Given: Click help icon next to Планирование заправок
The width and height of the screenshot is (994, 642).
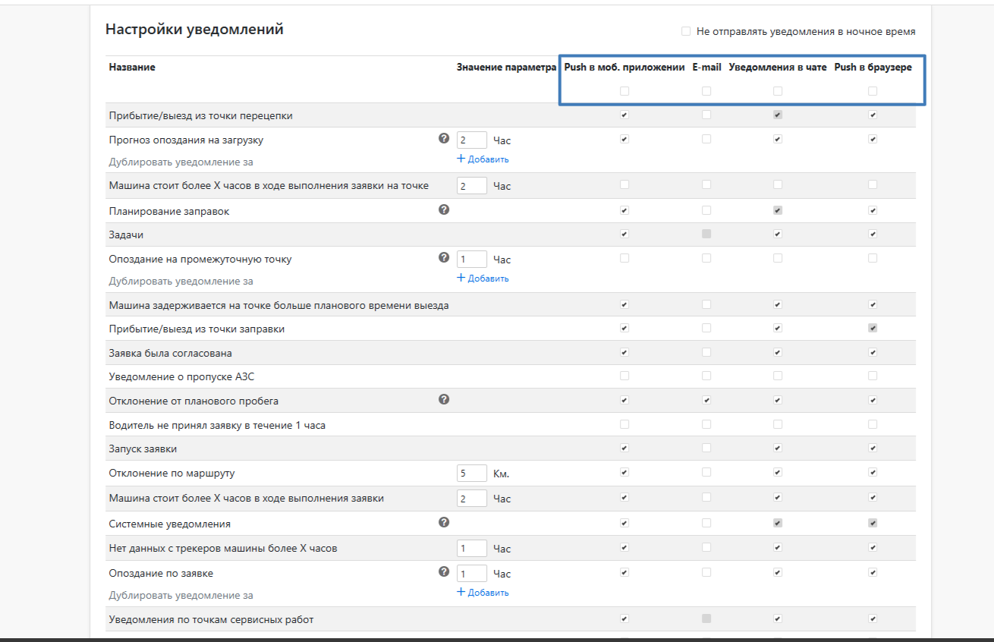Looking at the screenshot, I should (444, 209).
